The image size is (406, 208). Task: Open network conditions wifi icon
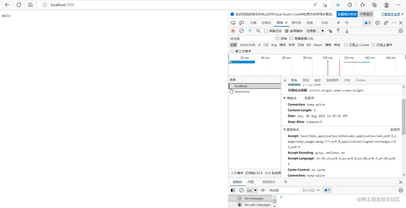[x=330, y=31]
